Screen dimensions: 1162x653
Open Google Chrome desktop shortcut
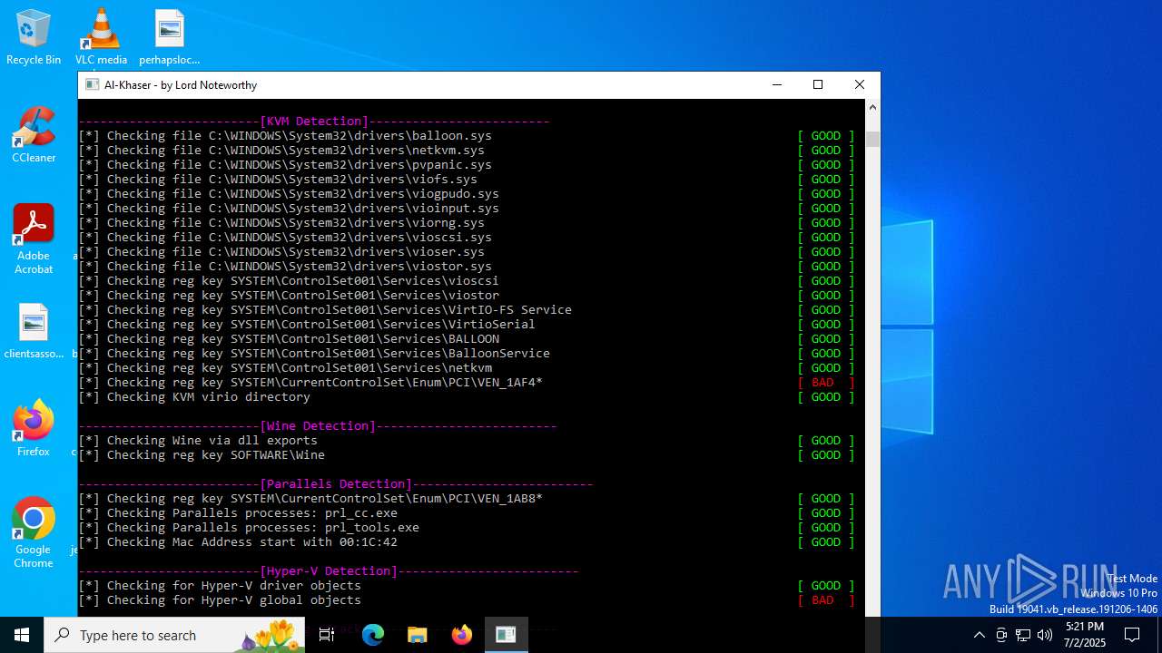click(x=34, y=533)
